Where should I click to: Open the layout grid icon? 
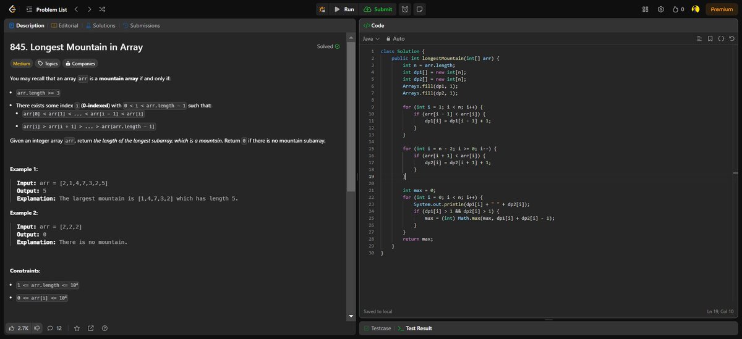pos(646,9)
